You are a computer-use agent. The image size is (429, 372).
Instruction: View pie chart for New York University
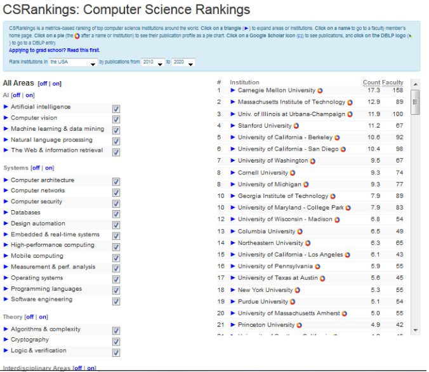pos(295,290)
